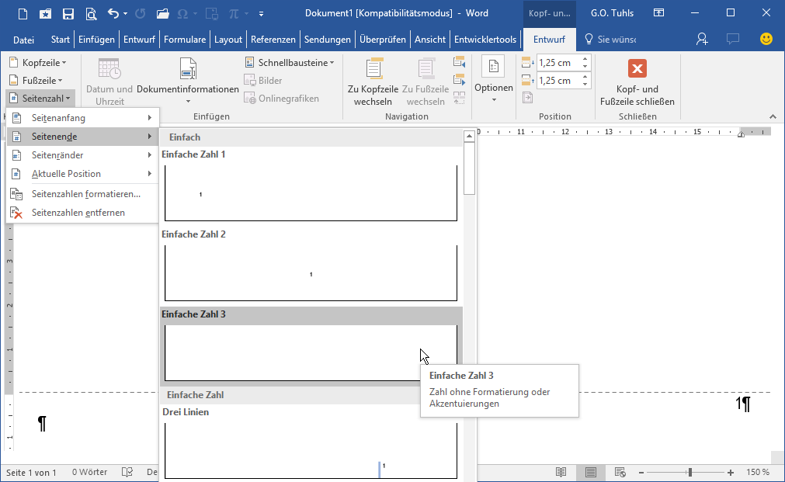Click the smiley feedback icon
Screen dimensions: 785x482
[x=766, y=39]
